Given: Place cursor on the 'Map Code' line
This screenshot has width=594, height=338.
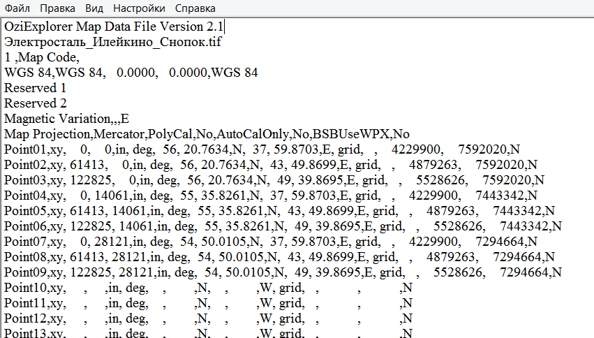Looking at the screenshot, I should (42, 57).
